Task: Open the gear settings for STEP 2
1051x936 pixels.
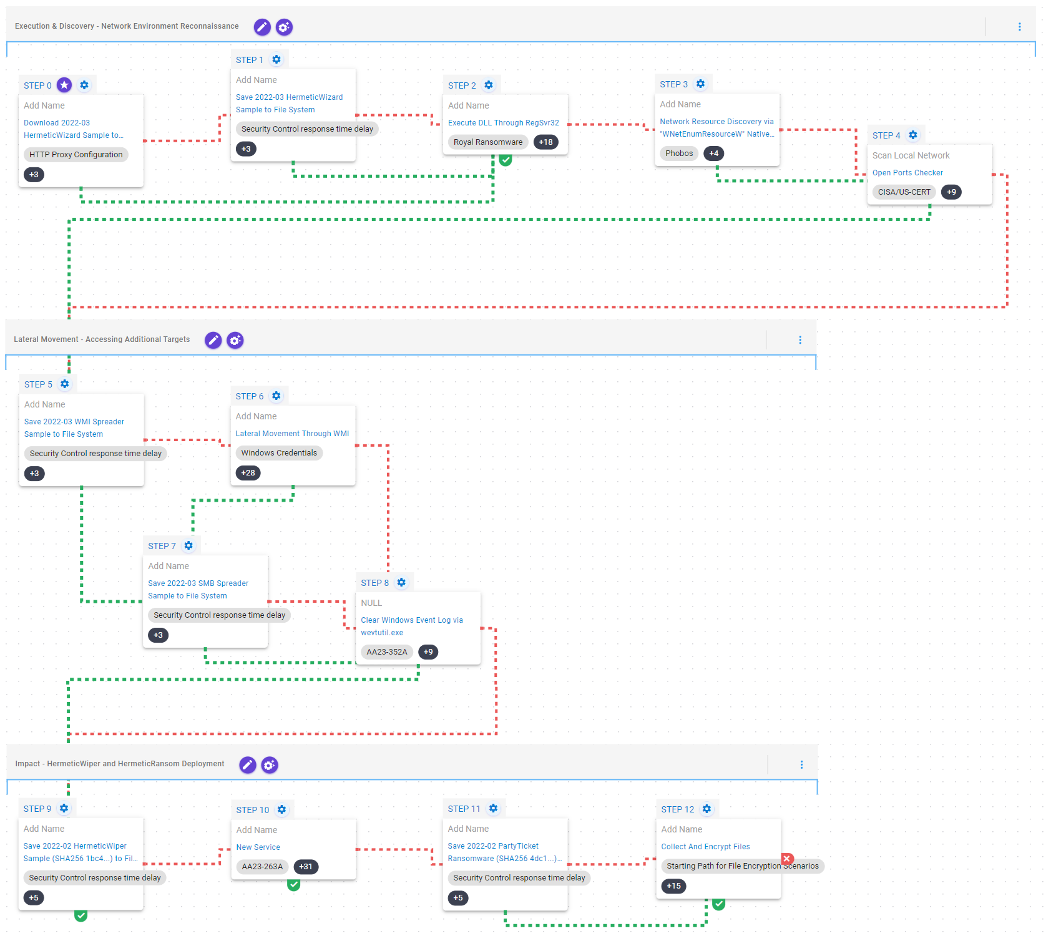Action: [x=489, y=85]
